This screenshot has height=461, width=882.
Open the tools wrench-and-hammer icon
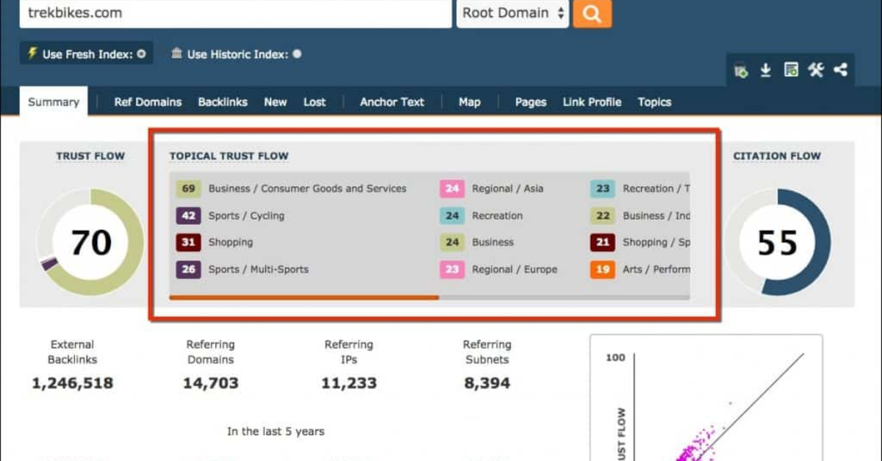click(x=816, y=70)
